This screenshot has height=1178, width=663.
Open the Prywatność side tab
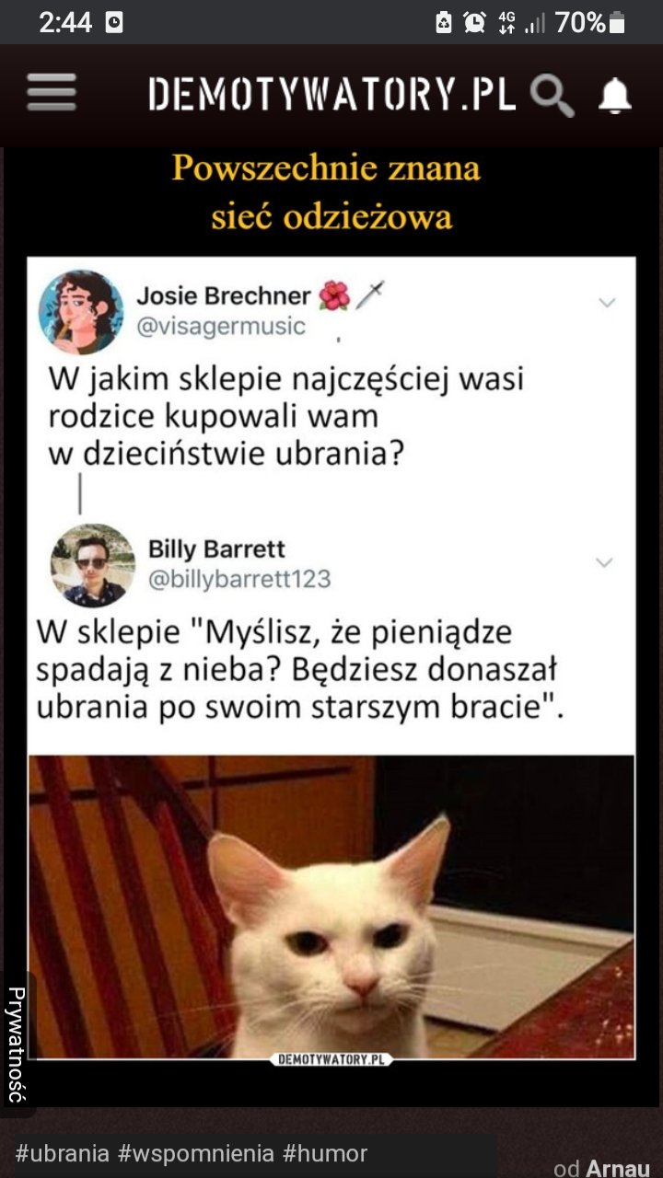coord(17,1045)
